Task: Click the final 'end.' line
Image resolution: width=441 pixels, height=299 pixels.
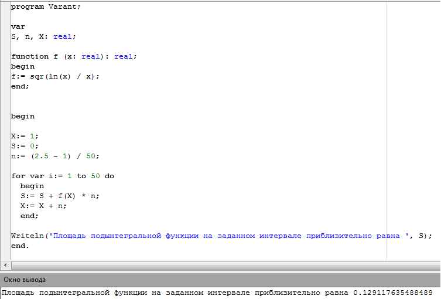Action: 20,246
